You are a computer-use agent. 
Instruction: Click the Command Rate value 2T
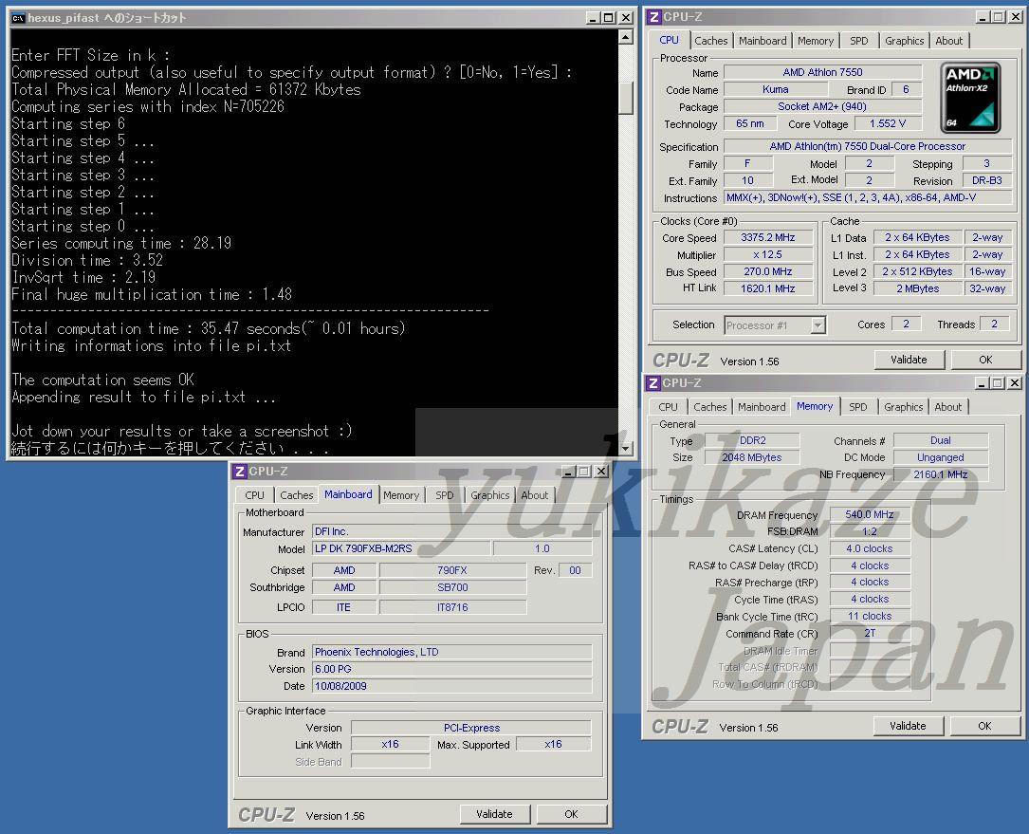point(870,633)
